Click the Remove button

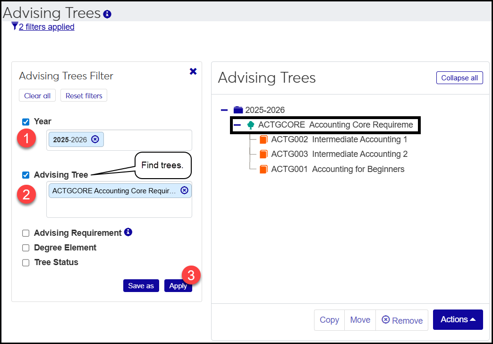(402, 320)
